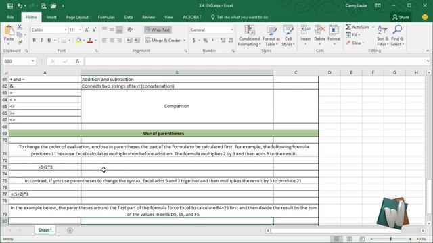The width and height of the screenshot is (433, 243).
Task: Expand the formula bar
Action: (x=428, y=61)
